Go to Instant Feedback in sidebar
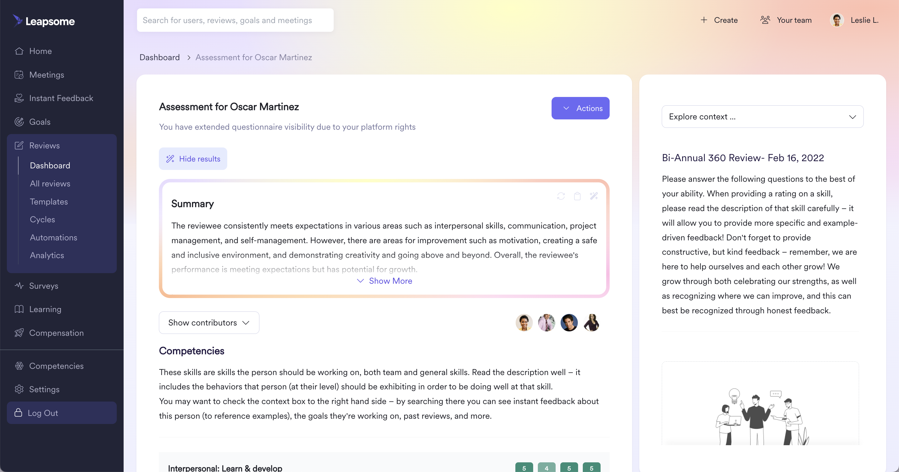This screenshot has width=899, height=472. pyautogui.click(x=61, y=98)
